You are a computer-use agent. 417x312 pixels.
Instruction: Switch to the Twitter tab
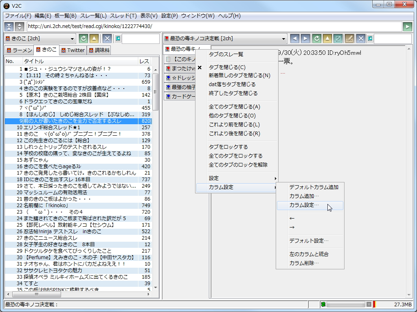point(72,50)
